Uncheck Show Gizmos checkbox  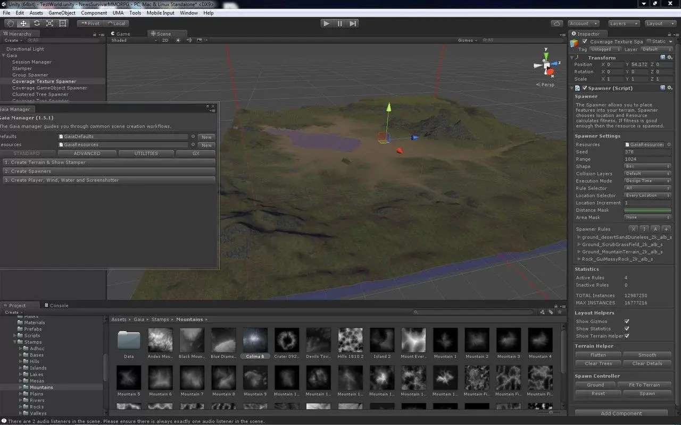627,321
